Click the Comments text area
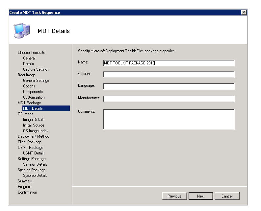The image size is (261, 211). coord(169,119)
